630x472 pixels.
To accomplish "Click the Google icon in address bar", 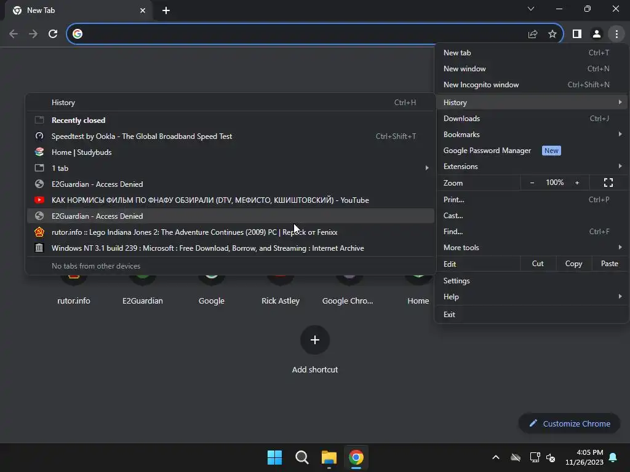I will click(78, 34).
